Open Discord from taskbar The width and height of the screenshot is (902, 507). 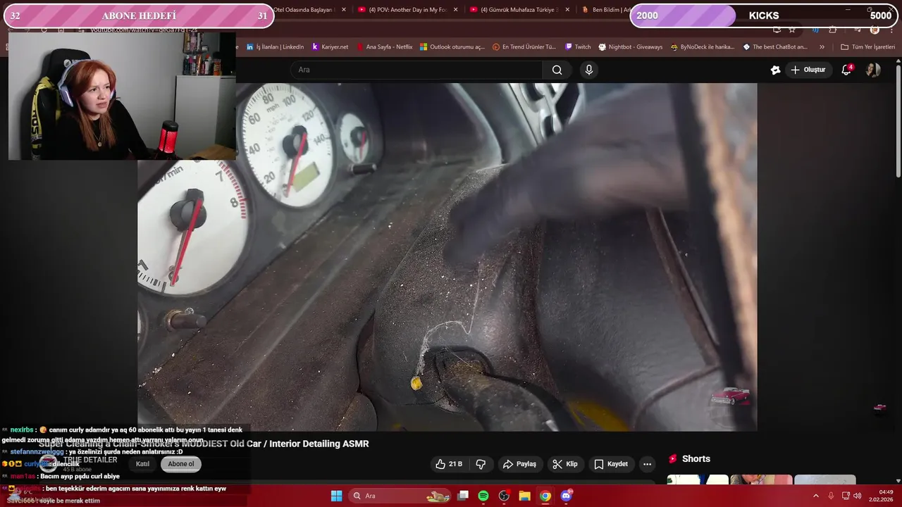566,496
